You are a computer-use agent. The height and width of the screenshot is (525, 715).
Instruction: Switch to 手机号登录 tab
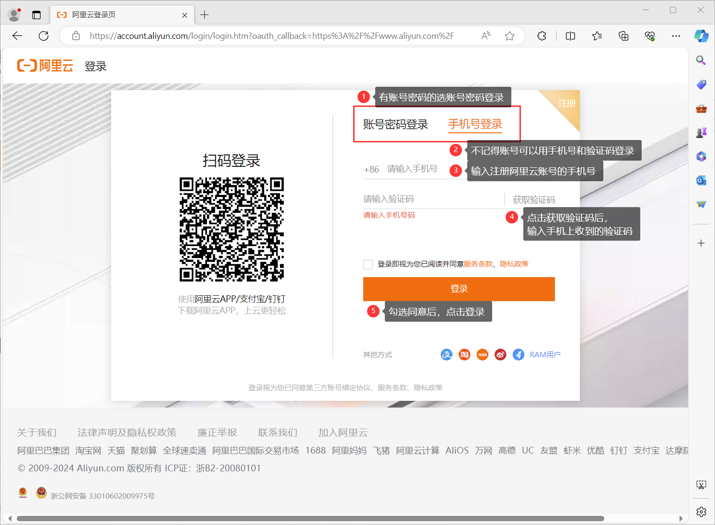click(475, 125)
